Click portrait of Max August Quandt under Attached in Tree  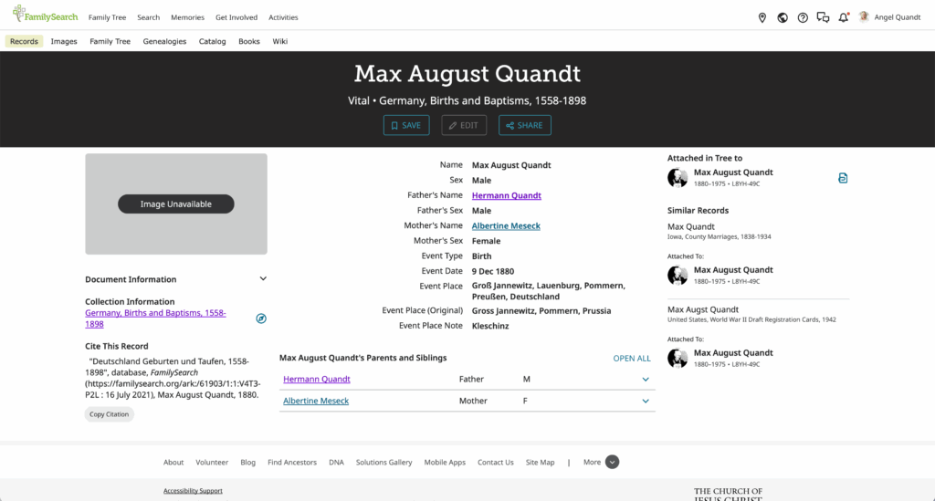click(678, 178)
